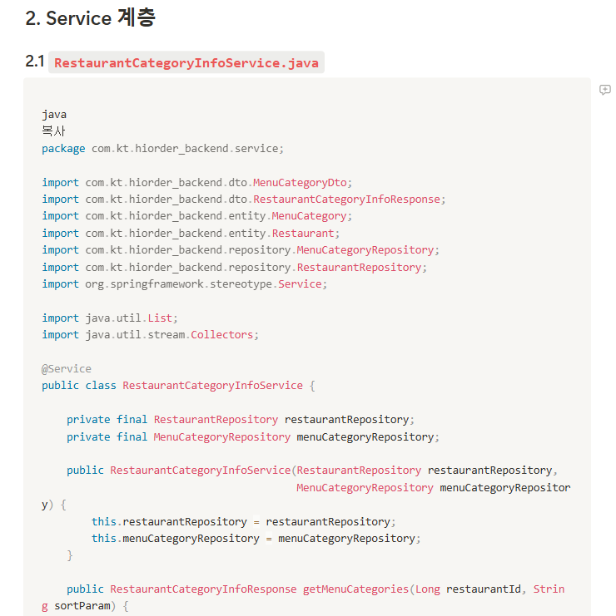Click the '복사' text in the code block
This screenshot has height=616, width=616.
click(53, 131)
